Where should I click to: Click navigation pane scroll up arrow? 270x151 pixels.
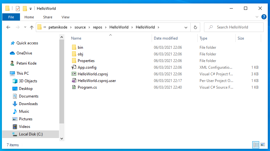point(62,37)
